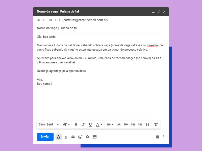Open the Sans Serif font dropdown
The width and height of the screenshot is (202, 151).
49,124
